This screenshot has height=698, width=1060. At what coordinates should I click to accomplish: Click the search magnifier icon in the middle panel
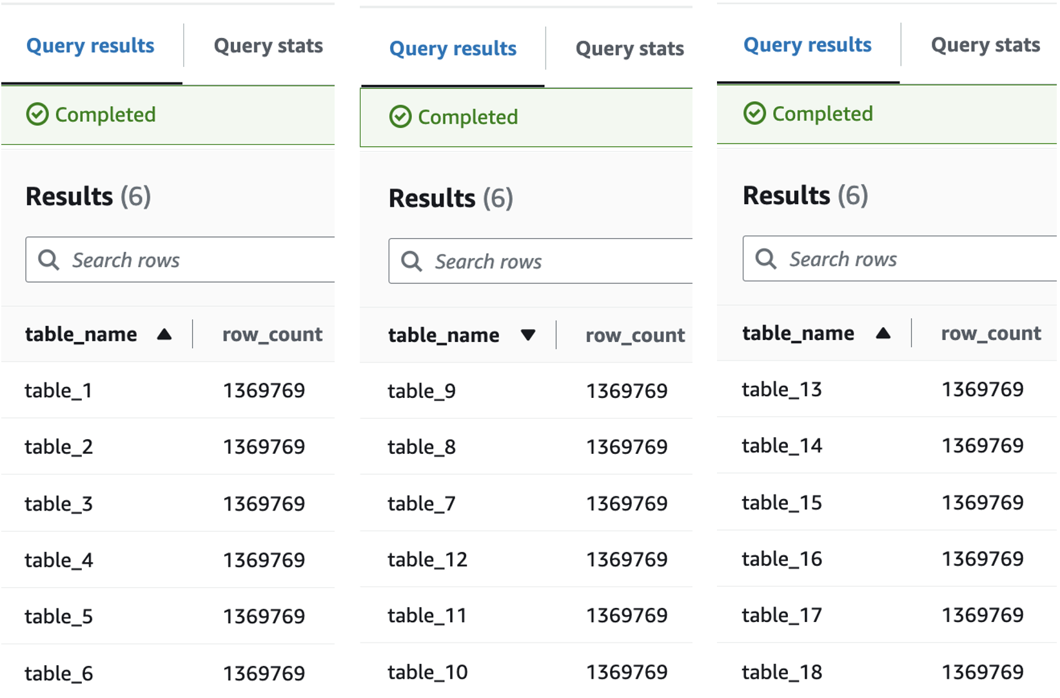coord(411,261)
